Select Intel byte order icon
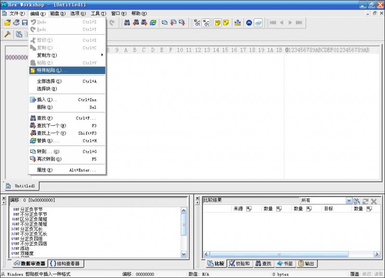Viewport: 385px width, 278px height. click(258, 23)
